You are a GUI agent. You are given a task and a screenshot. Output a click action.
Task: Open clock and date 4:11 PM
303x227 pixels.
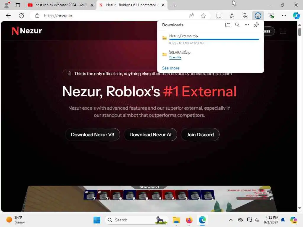[271, 220]
